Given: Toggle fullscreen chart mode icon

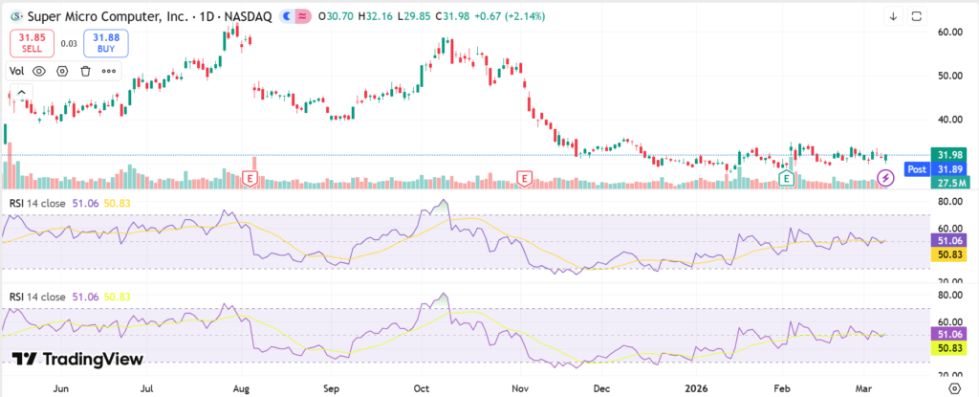Looking at the screenshot, I should 917,16.
